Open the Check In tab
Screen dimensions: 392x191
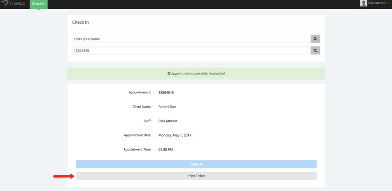(x=38, y=4)
